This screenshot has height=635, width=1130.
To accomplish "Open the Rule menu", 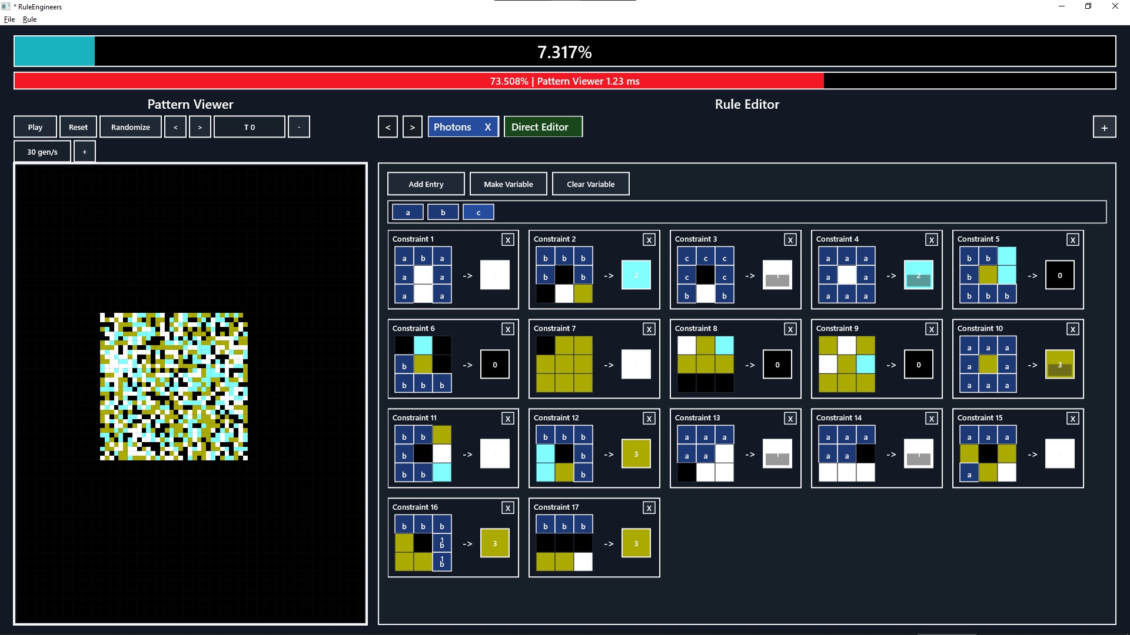I will (29, 19).
